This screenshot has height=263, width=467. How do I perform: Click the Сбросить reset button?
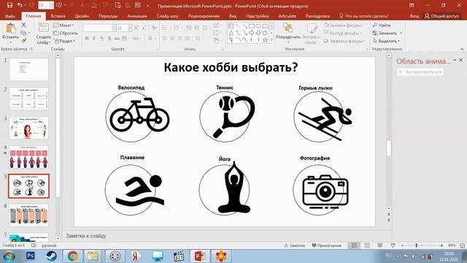click(66, 33)
